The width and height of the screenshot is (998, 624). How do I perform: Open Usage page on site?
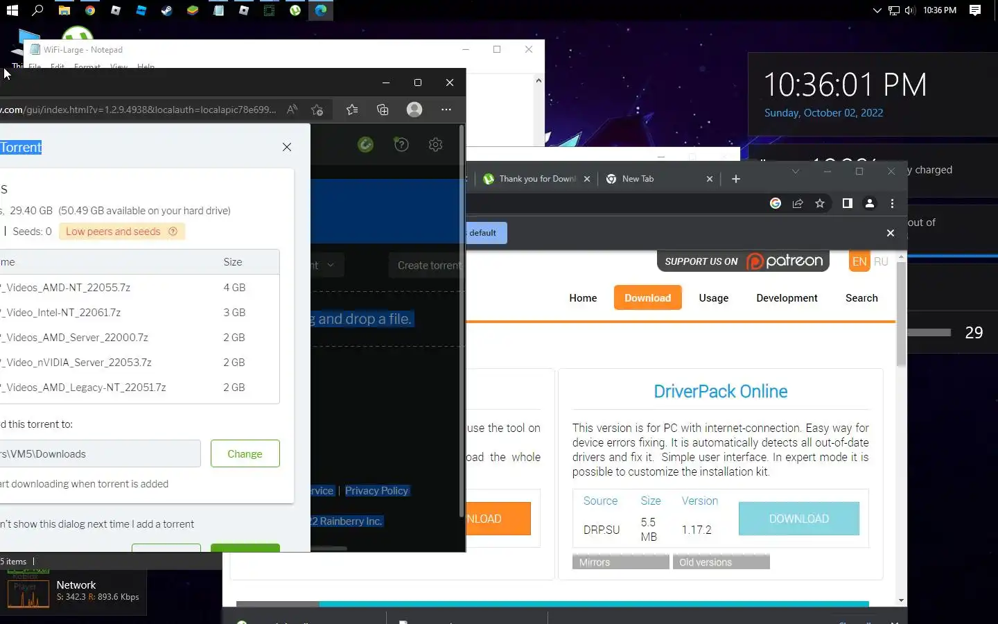[713, 297]
